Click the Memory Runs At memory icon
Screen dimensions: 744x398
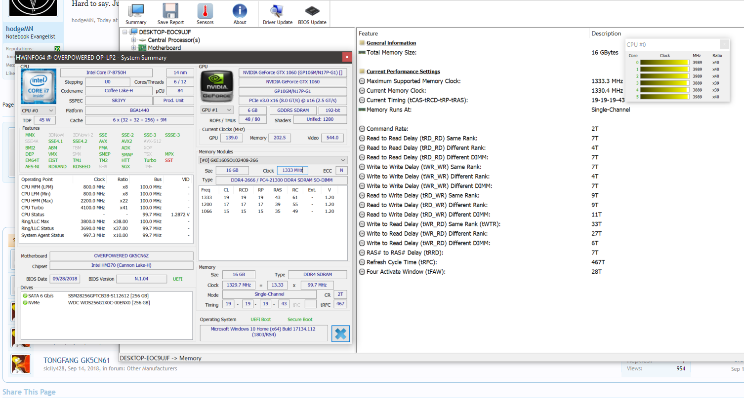pos(362,109)
